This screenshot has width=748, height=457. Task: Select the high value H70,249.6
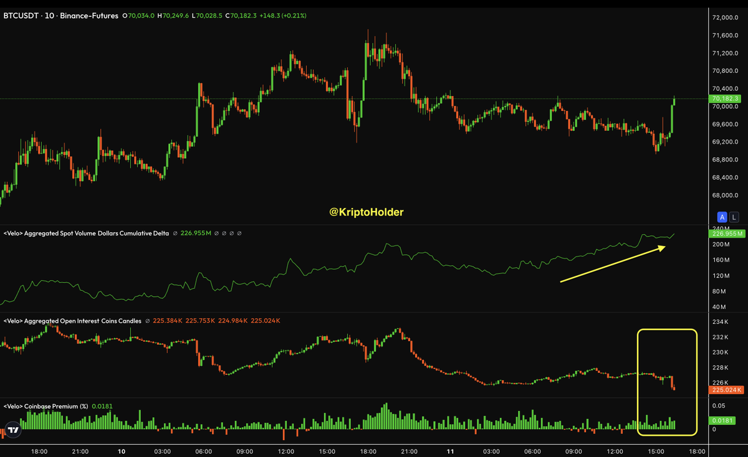click(x=172, y=16)
